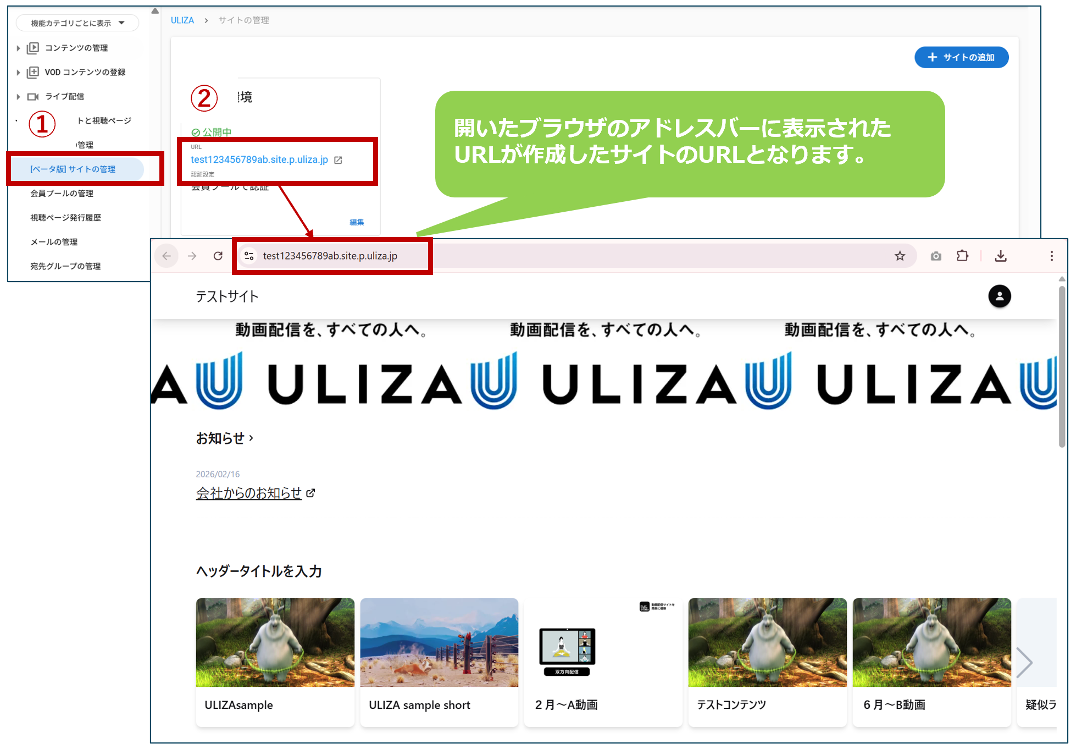This screenshot has height=749, width=1082.
Task: Open the 会社からのお知らせ link
Action: click(x=249, y=493)
